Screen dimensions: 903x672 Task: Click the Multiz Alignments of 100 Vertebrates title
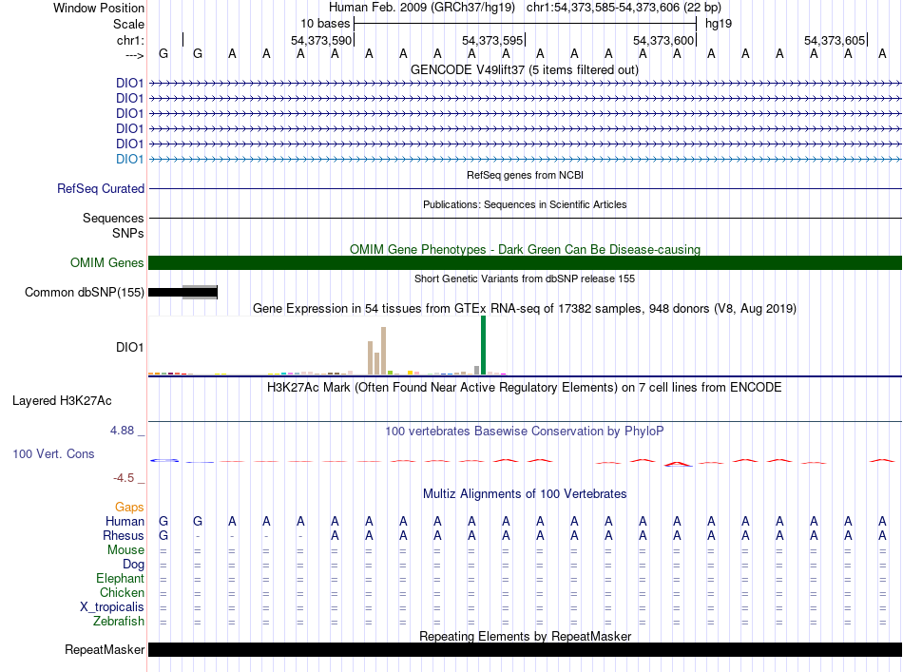tap(525, 494)
